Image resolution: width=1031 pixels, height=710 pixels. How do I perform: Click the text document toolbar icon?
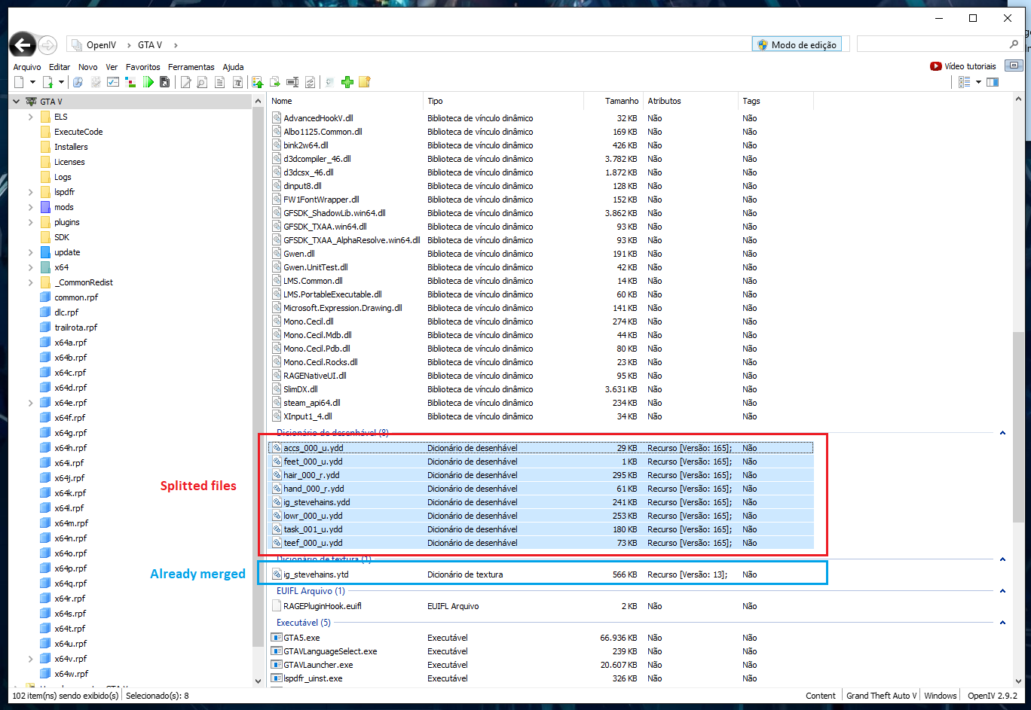pyautogui.click(x=219, y=82)
